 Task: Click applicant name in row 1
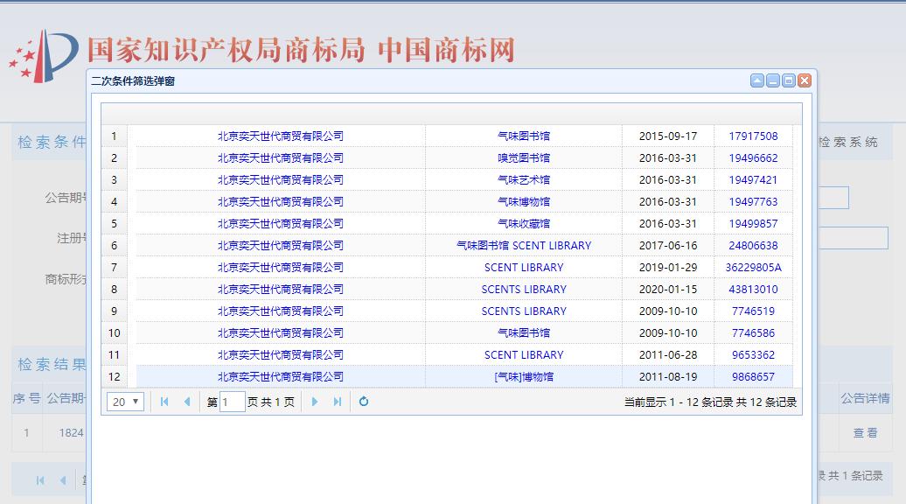point(280,136)
